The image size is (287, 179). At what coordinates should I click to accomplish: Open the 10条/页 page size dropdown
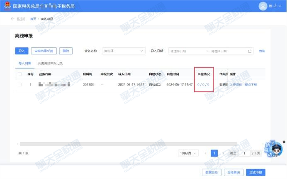click(189, 153)
